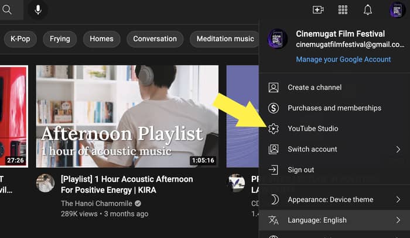Expand the Appearance submenu chevron

(398, 199)
